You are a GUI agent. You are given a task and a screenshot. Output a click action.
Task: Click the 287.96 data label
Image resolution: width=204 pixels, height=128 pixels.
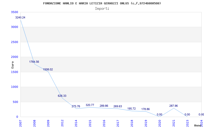[x=173, y=106]
